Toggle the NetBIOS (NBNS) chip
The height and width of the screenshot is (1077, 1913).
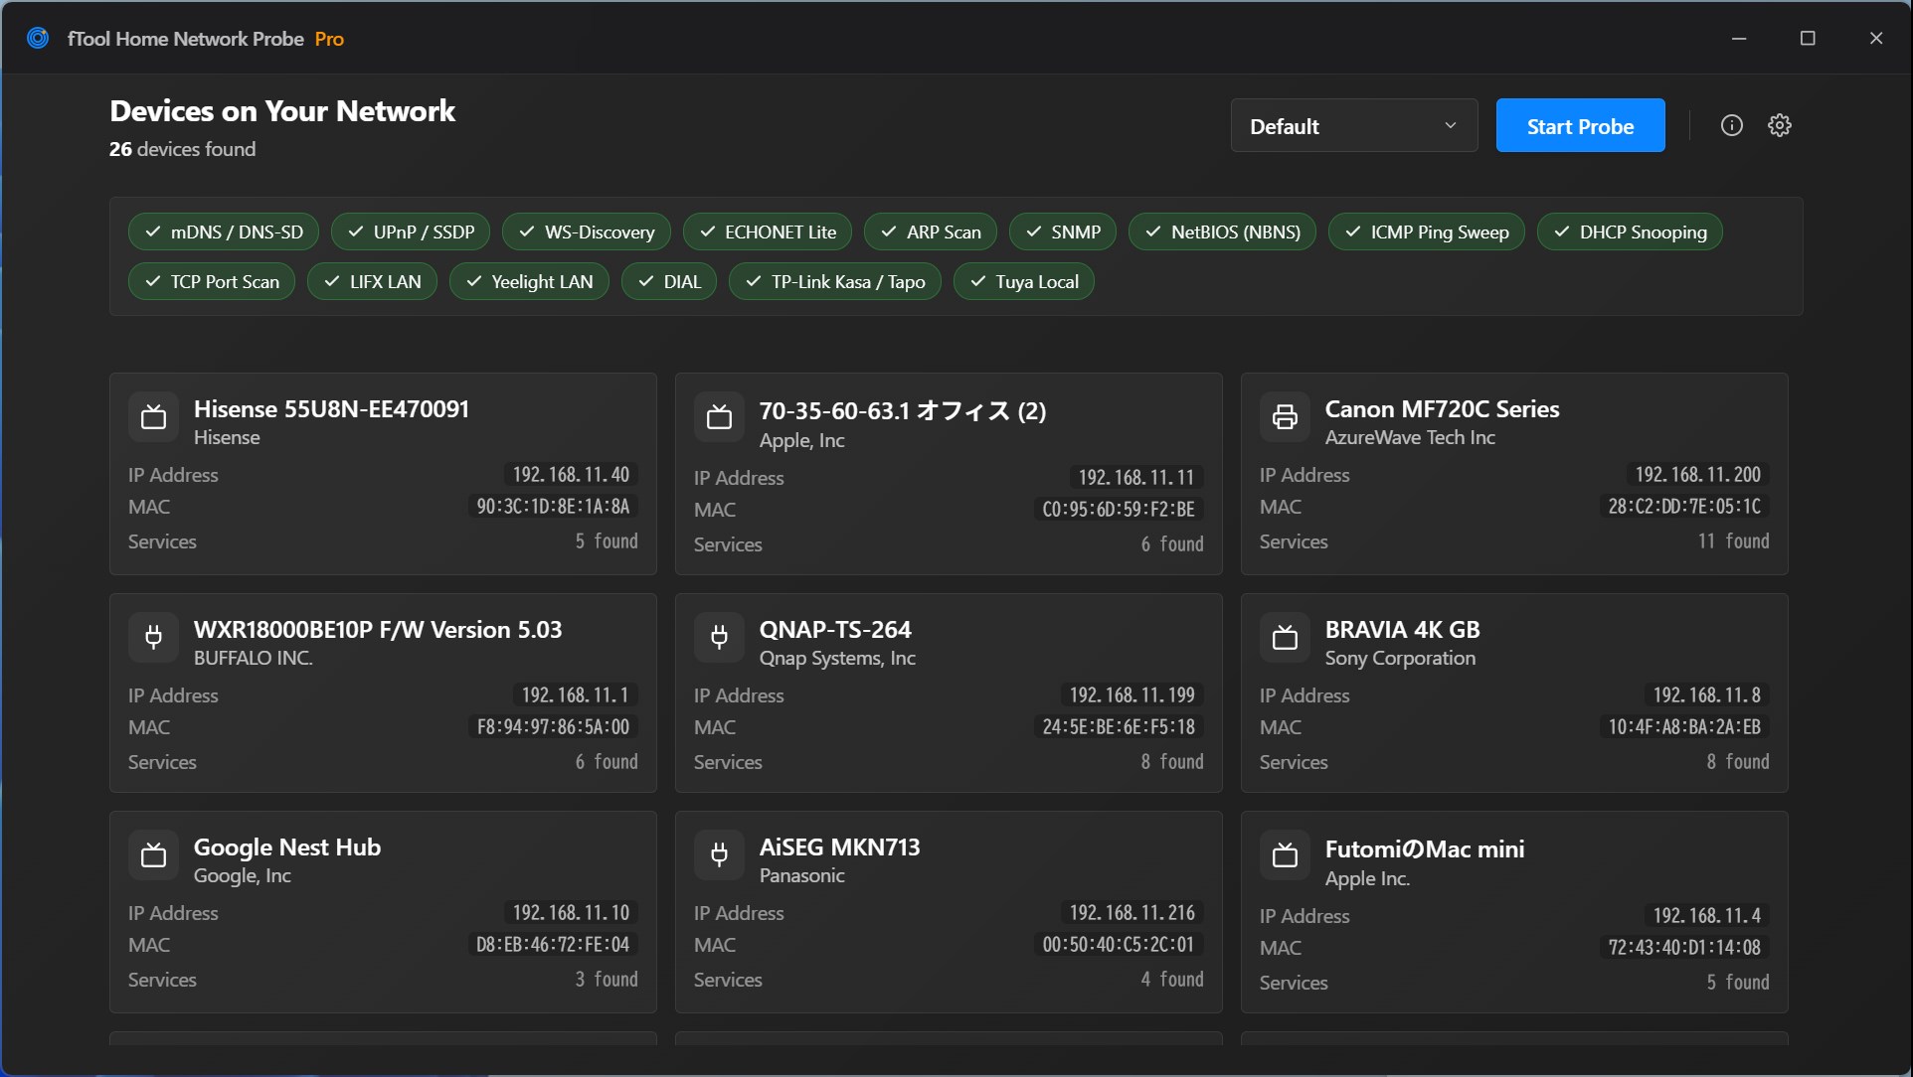[x=1222, y=231]
